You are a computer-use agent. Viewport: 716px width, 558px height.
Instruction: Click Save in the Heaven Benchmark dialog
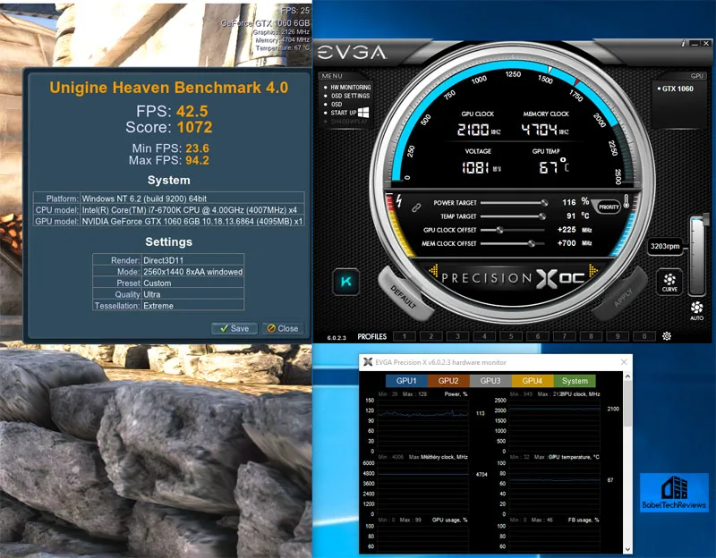[234, 328]
